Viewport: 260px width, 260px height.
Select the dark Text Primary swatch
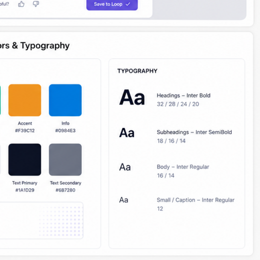click(x=25, y=160)
